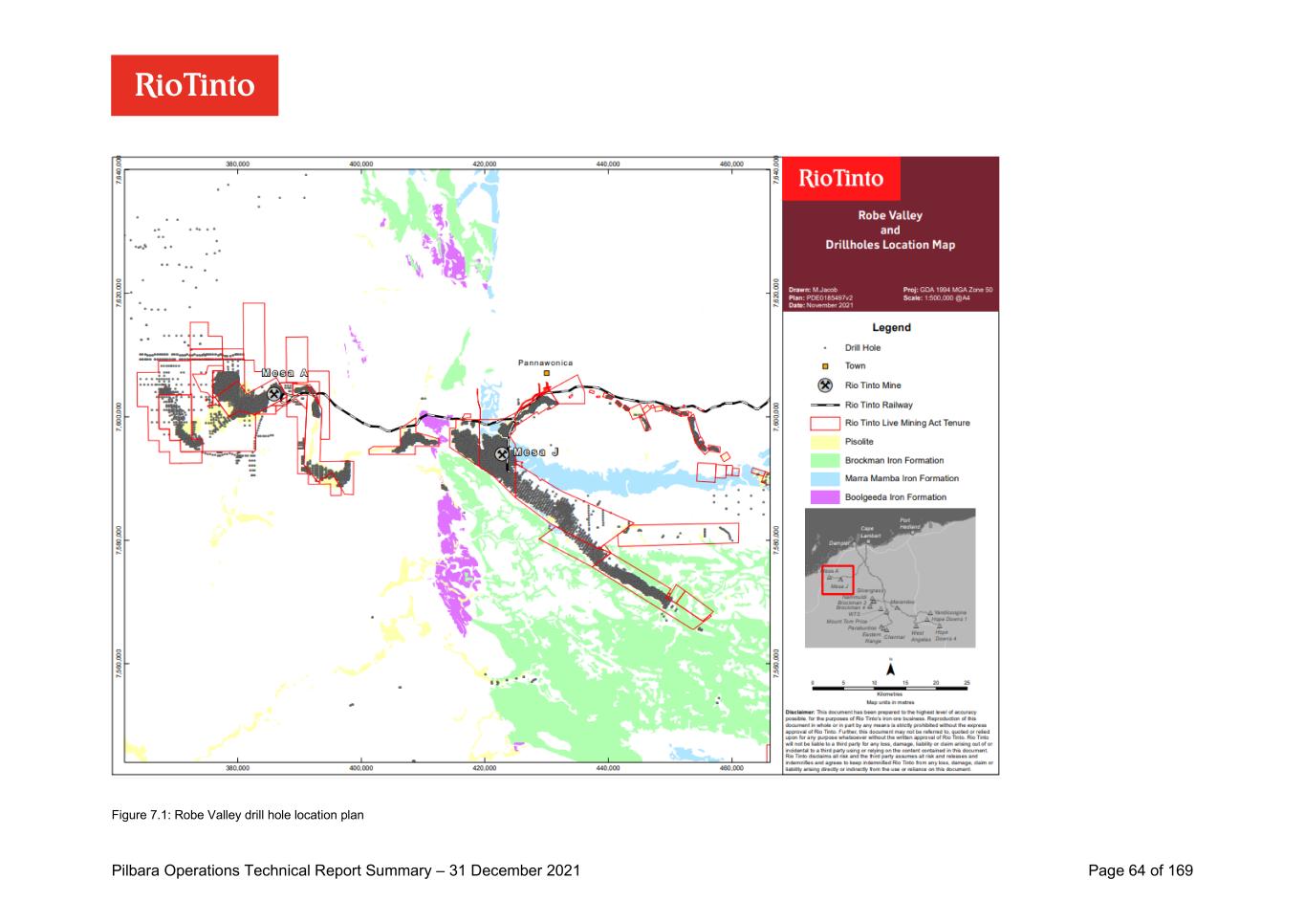Click the Boolgeeda Iron Formation purple swatch

pyautogui.click(x=825, y=497)
